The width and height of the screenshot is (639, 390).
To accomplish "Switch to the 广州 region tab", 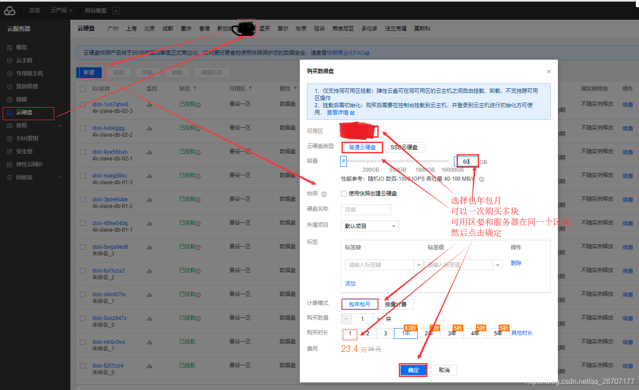I will [x=113, y=28].
